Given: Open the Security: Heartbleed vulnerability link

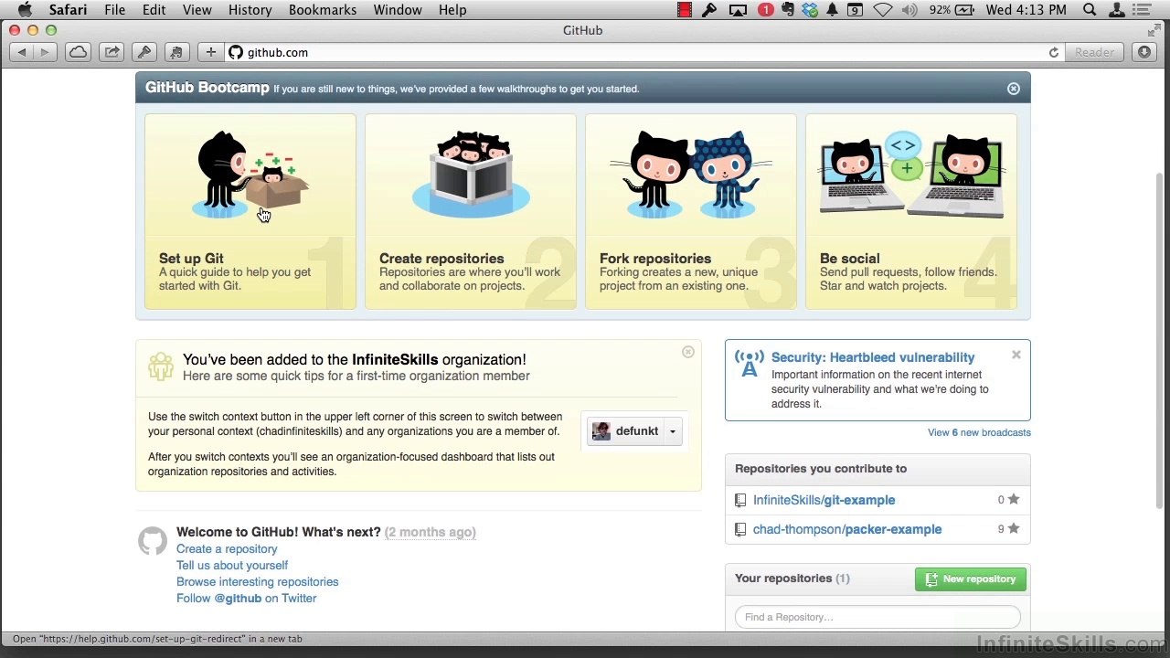Looking at the screenshot, I should tap(873, 357).
